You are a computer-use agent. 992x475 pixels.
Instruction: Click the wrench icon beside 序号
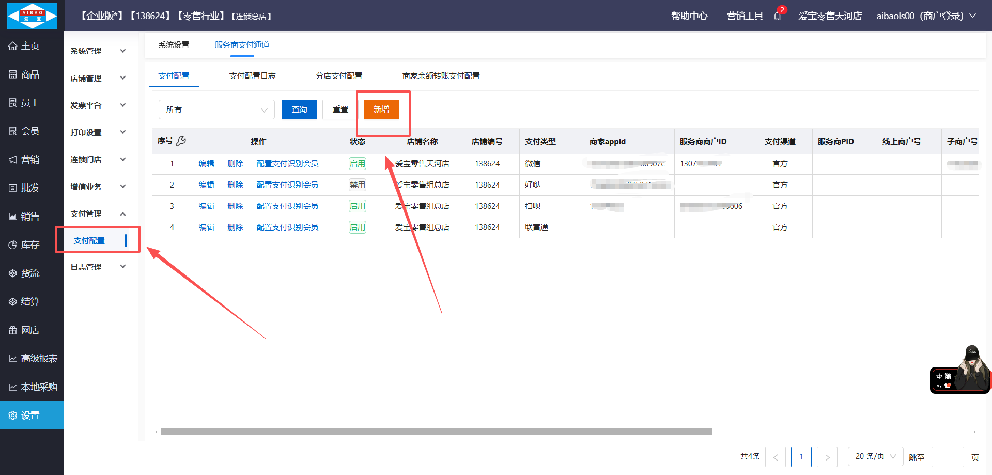point(181,141)
